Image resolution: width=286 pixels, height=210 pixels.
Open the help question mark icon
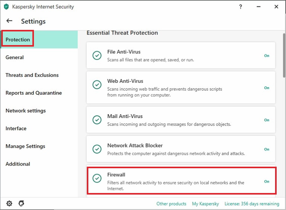[241, 7]
